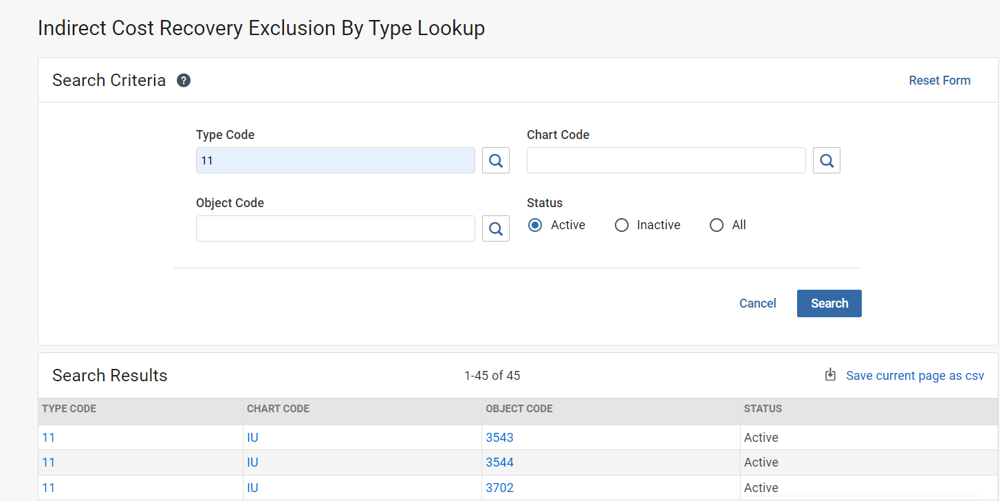The image size is (1000, 501).
Task: Select the Inactive status radio button
Action: [622, 224]
